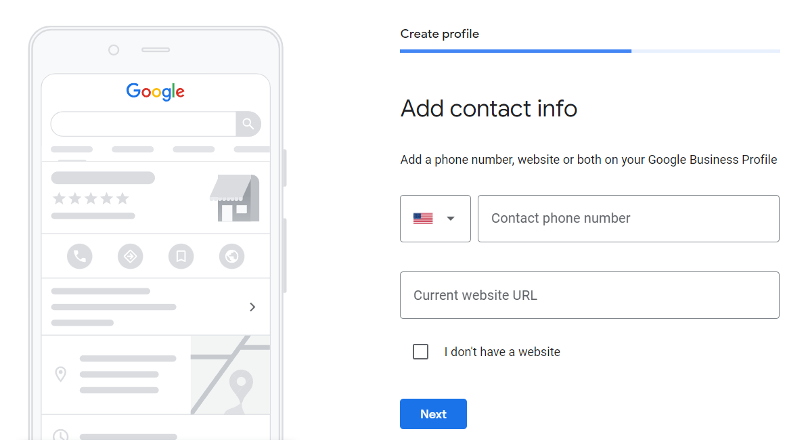Click the globe website icon
Image resolution: width=808 pixels, height=440 pixels.
(232, 257)
